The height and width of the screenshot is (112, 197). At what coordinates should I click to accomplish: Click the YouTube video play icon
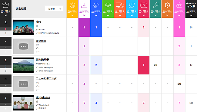(144, 5)
